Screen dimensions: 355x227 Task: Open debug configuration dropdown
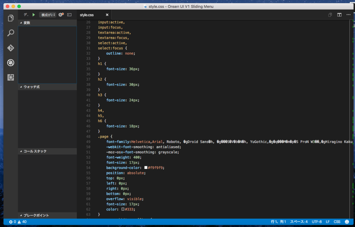pyautogui.click(x=47, y=15)
